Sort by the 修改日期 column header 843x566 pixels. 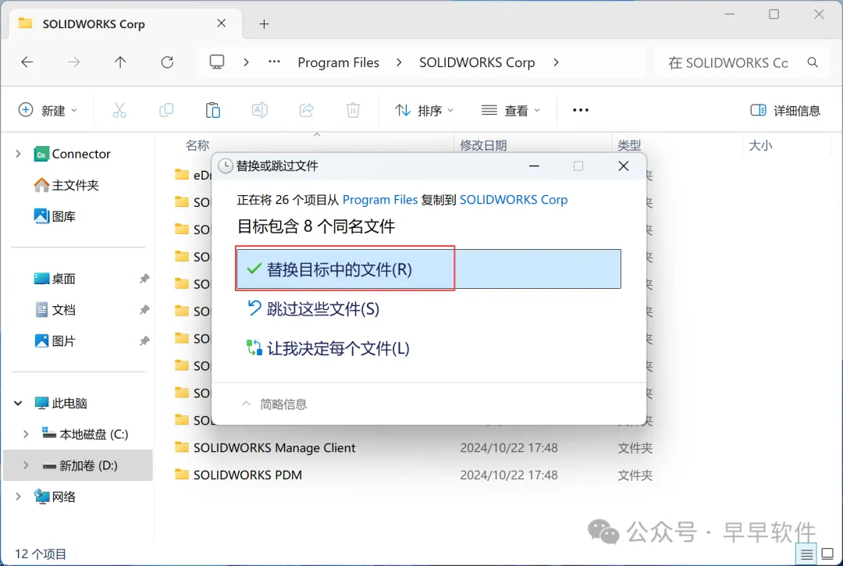[x=483, y=145]
